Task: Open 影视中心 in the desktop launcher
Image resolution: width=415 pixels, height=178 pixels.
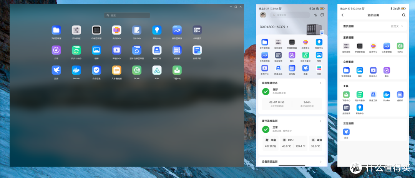Action: (x=116, y=50)
